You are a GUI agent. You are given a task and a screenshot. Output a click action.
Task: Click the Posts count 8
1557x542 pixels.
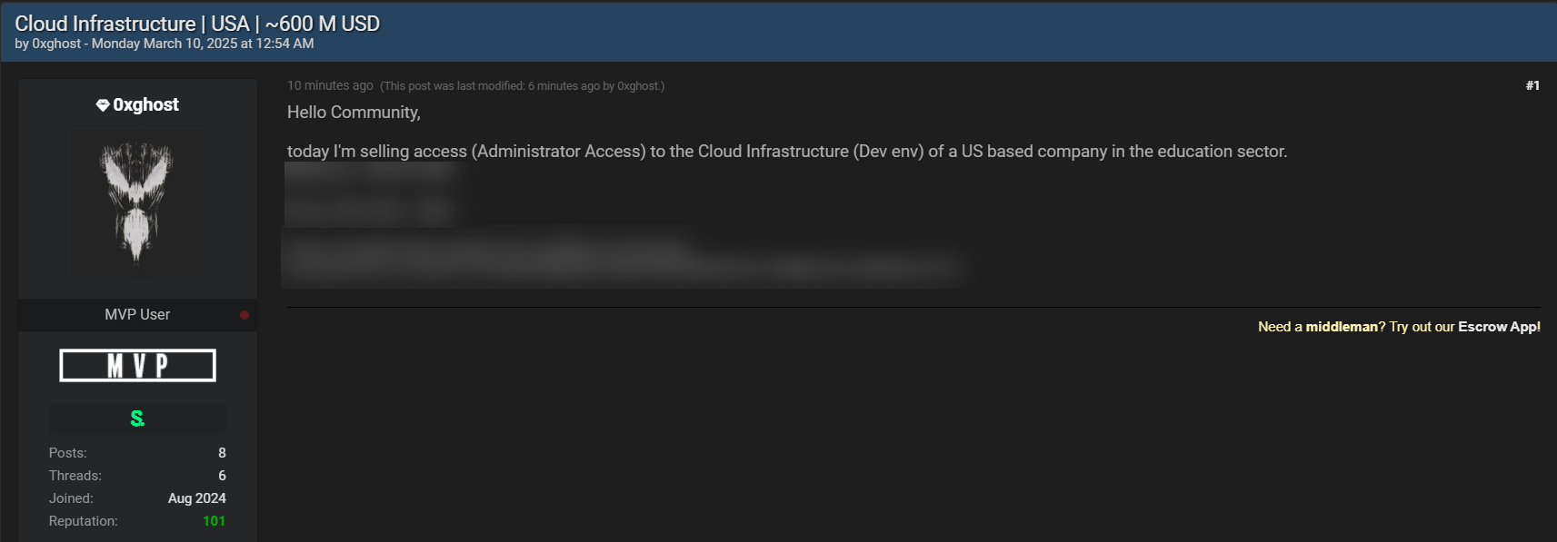click(x=222, y=453)
